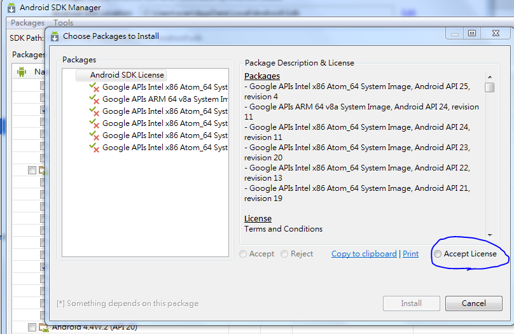Click 'Android API 25' description line
The image size is (514, 334).
(x=358, y=92)
